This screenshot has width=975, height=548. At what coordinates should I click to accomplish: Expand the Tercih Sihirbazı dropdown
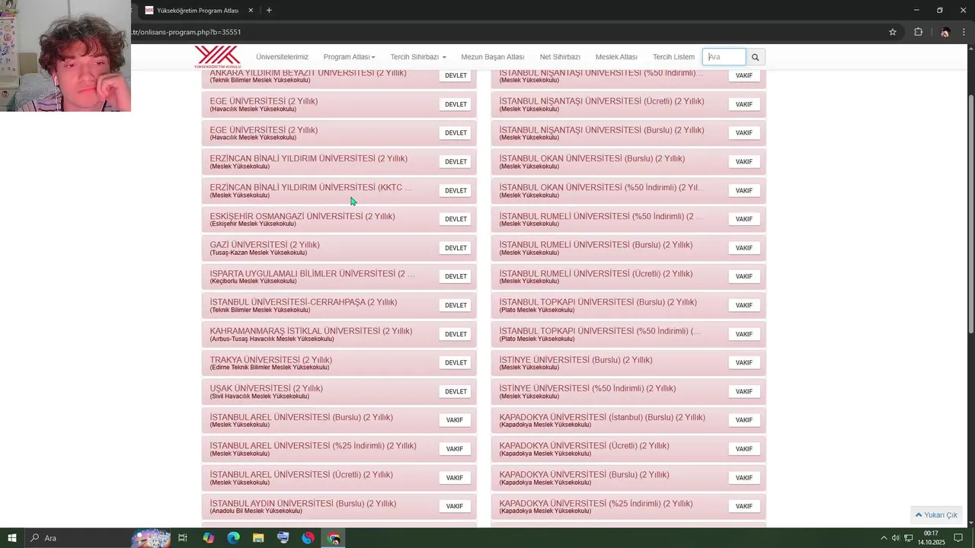point(418,57)
